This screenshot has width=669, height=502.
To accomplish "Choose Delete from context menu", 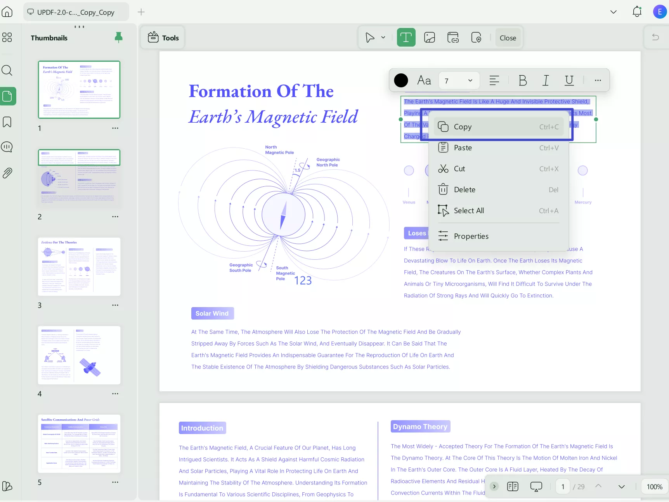I will point(499,189).
